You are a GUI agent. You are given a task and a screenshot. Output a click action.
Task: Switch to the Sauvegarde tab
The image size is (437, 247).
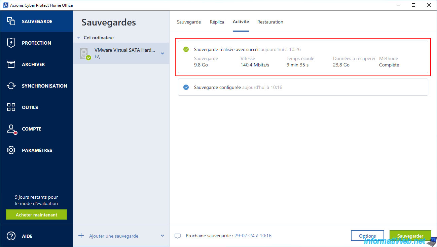click(x=189, y=22)
